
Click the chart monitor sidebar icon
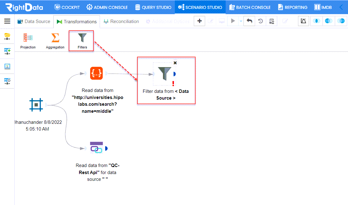click(7, 66)
